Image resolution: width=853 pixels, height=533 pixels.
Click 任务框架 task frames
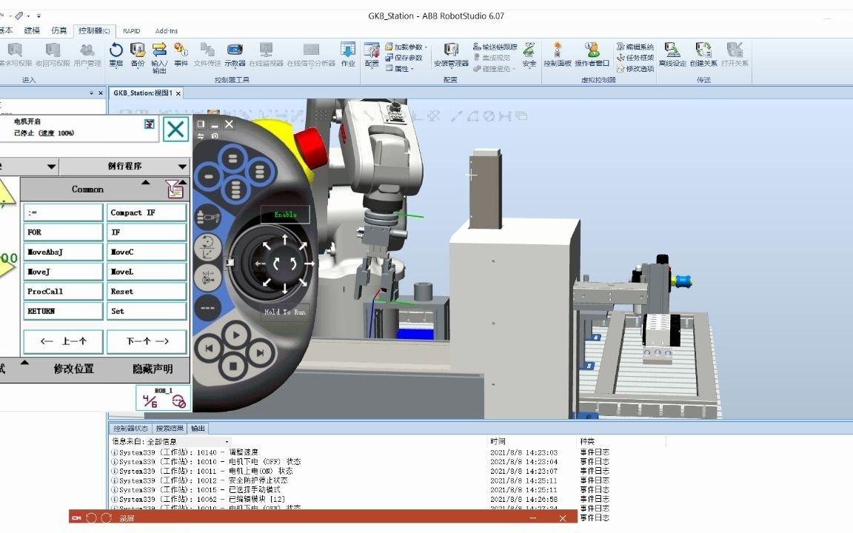[635, 58]
